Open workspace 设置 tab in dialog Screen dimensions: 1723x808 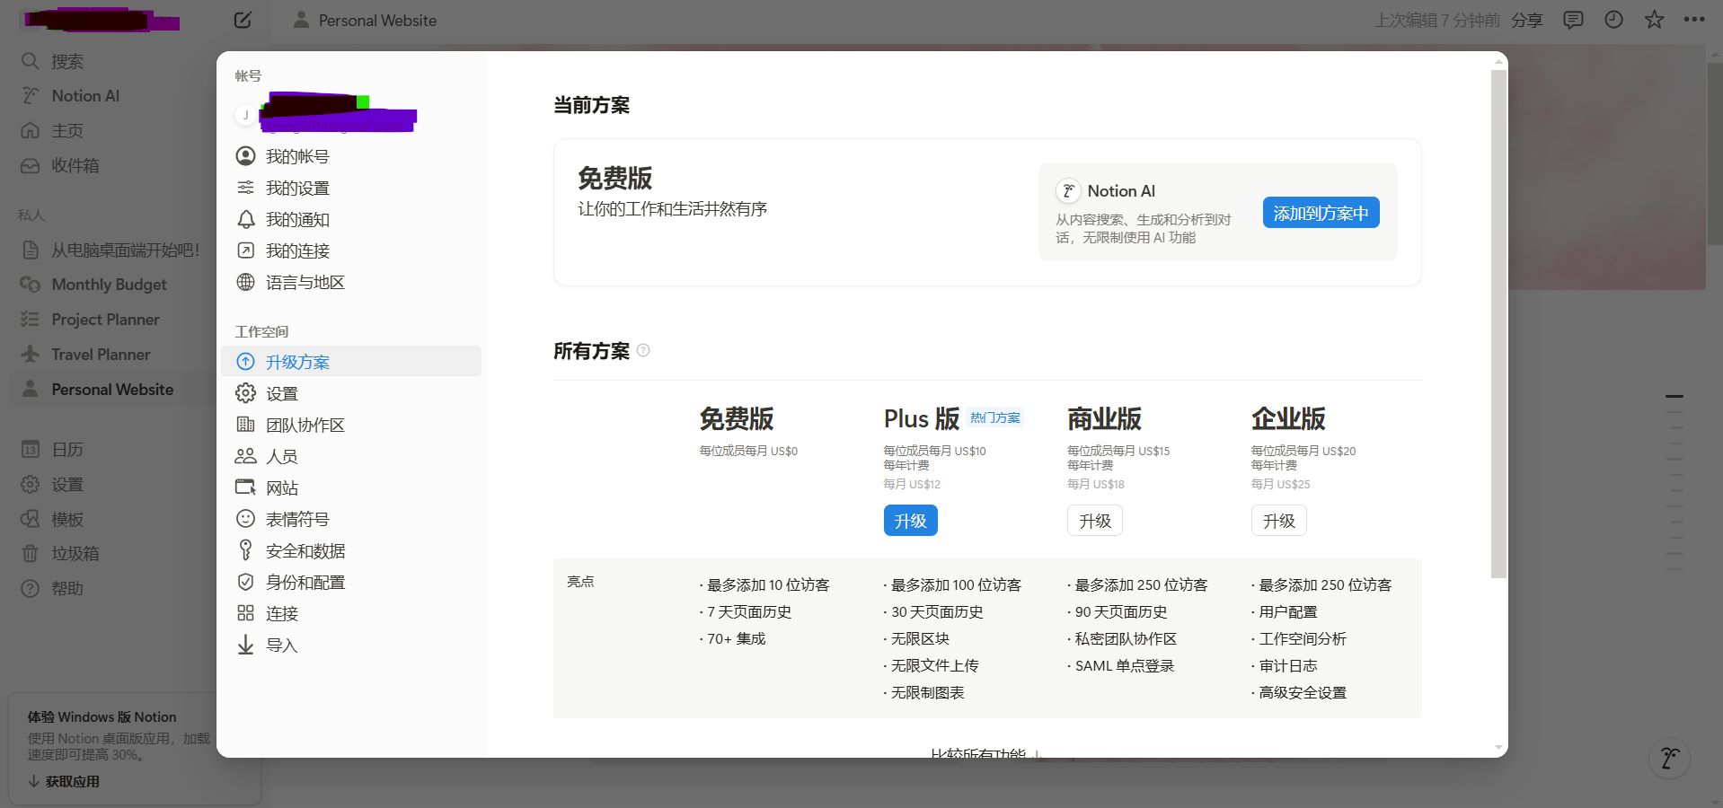[x=351, y=393]
